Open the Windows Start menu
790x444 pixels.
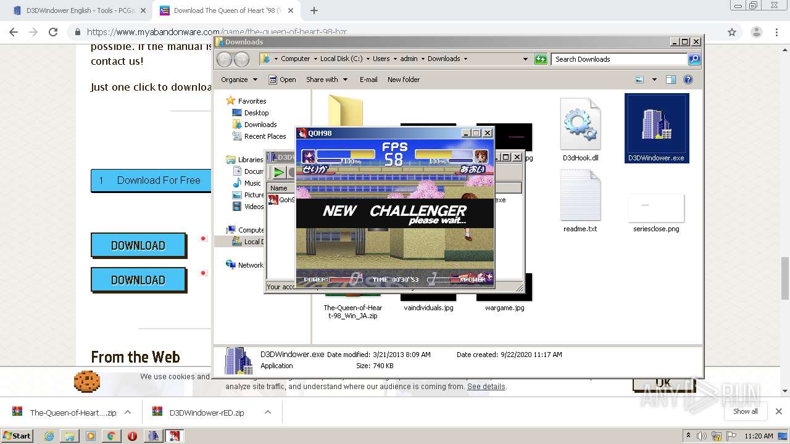[17, 435]
